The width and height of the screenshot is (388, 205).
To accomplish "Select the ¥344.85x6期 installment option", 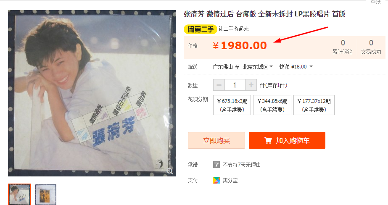I will click(x=272, y=105).
